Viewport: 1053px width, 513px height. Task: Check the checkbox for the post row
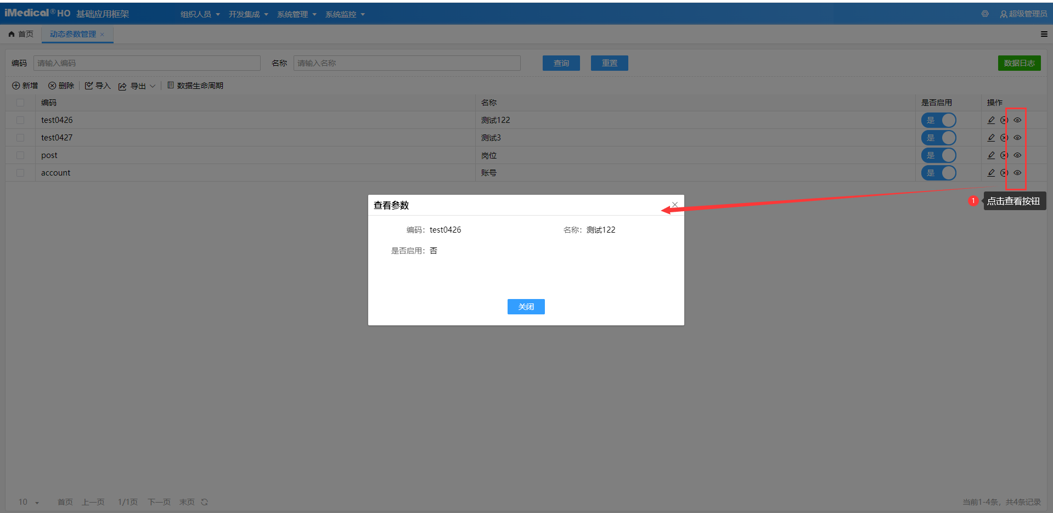(20, 155)
